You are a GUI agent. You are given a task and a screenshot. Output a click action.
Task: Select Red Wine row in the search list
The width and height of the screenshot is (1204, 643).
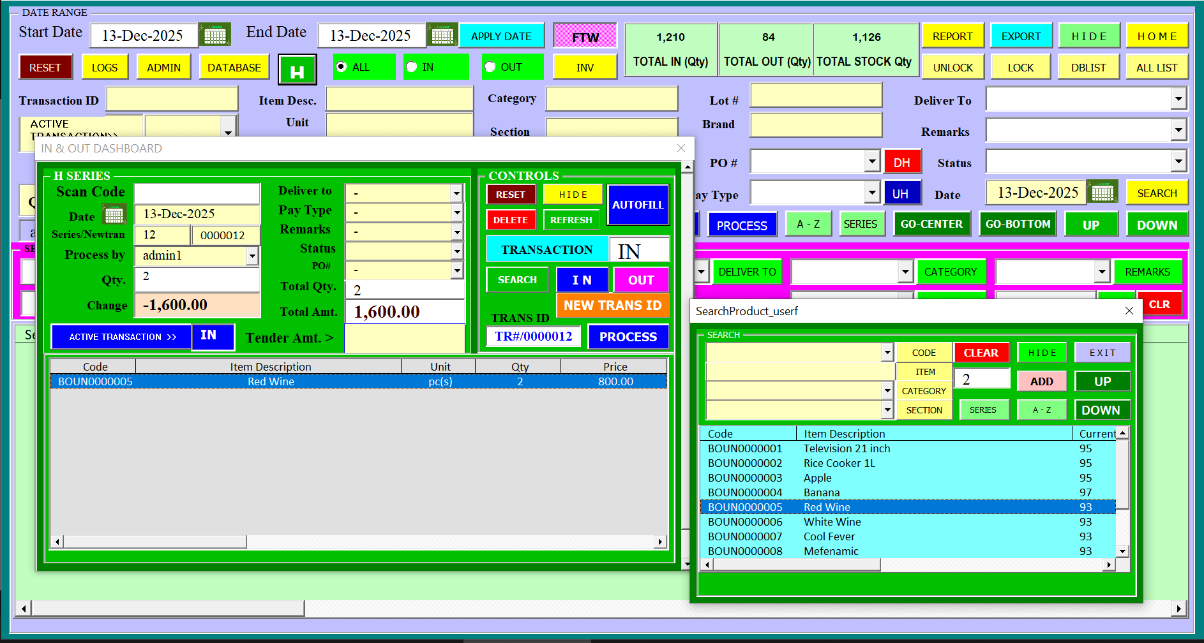tap(908, 507)
